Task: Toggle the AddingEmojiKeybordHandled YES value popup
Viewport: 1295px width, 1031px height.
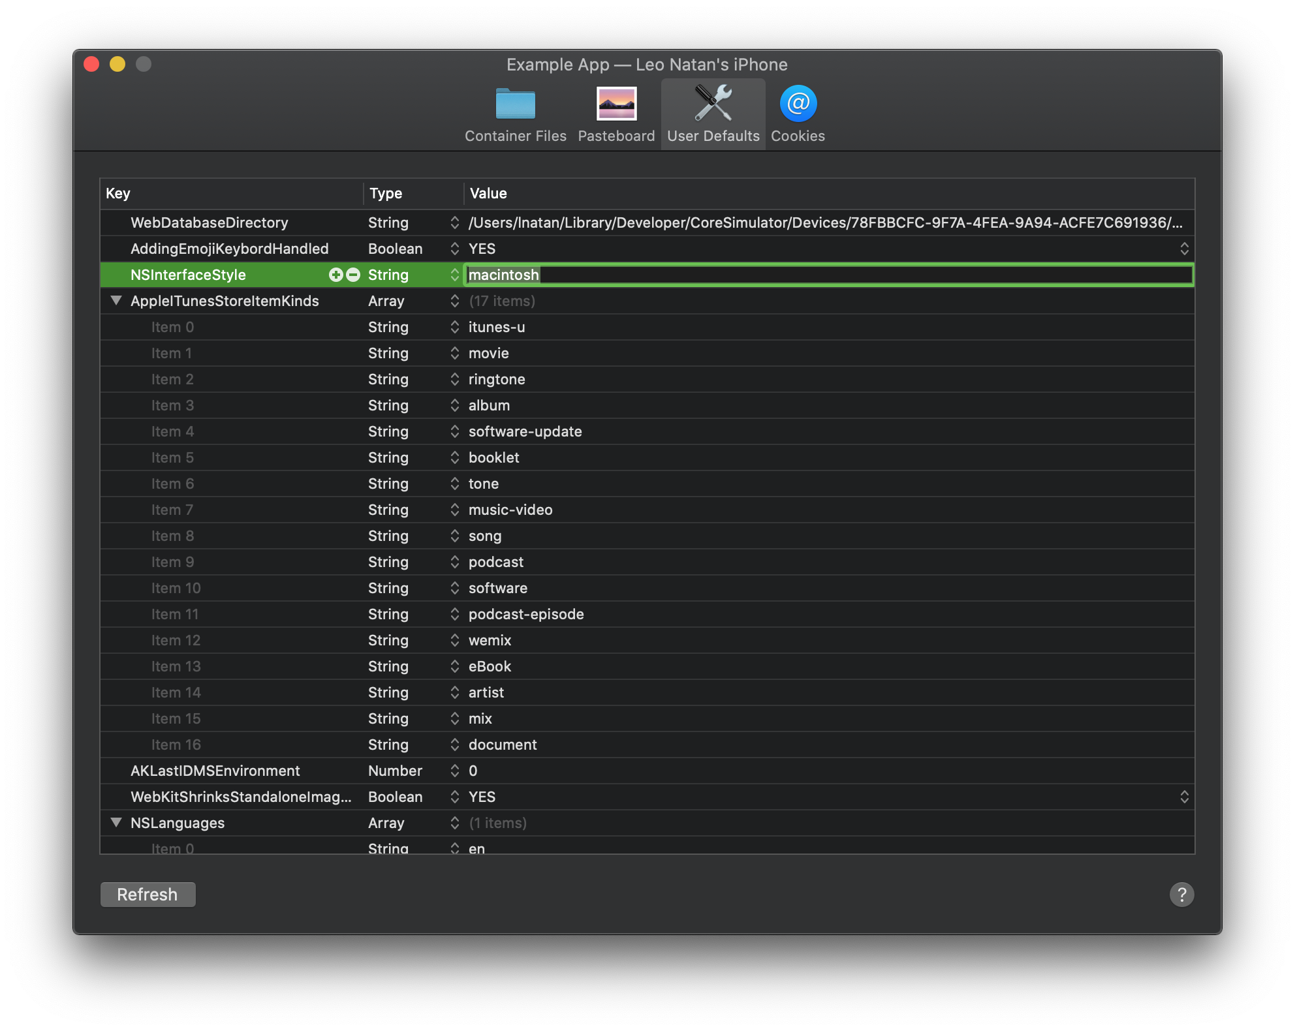Action: point(1184,249)
